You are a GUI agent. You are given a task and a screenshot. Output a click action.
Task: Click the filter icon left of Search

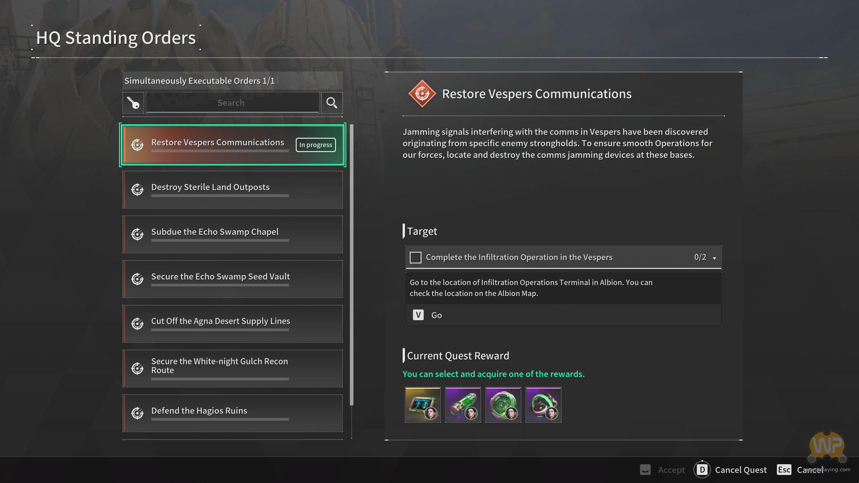pyautogui.click(x=133, y=103)
